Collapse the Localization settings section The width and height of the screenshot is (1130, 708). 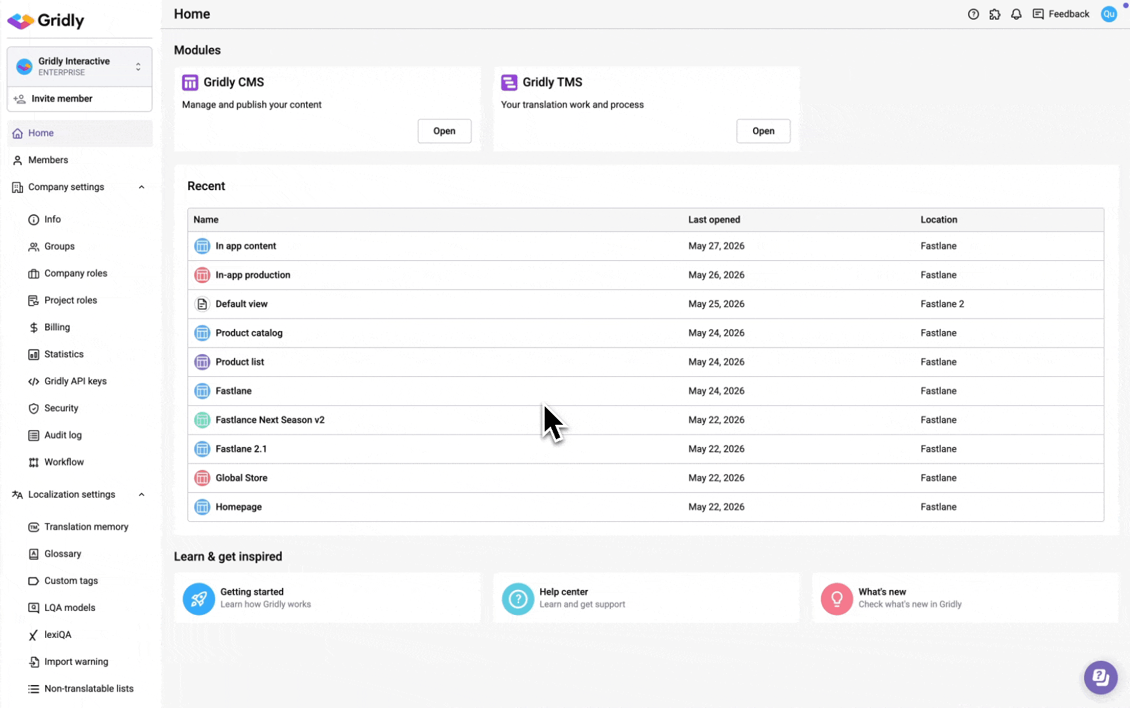tap(142, 495)
